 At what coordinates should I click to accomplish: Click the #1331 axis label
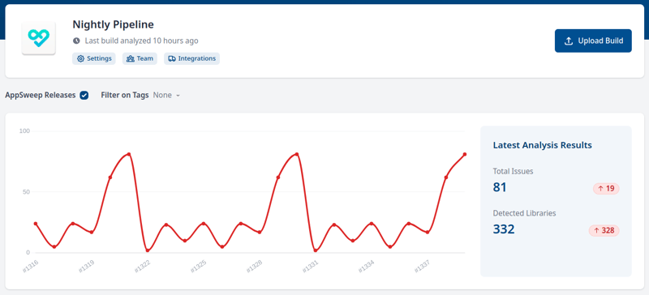tap(310, 266)
